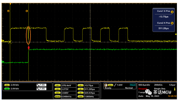Open the 2.0V/div scale for C1
Image resolution: width=179 pixels, height=101 pixels.
coord(15,85)
